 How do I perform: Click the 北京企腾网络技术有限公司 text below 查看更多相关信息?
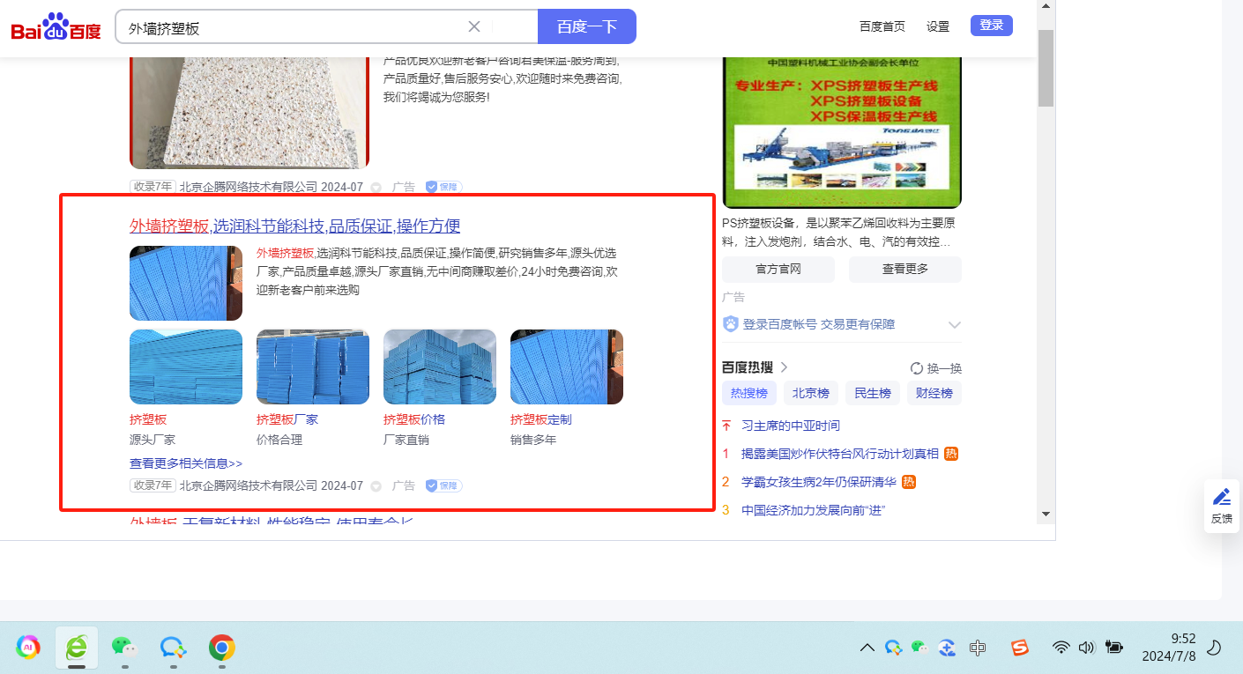249,485
